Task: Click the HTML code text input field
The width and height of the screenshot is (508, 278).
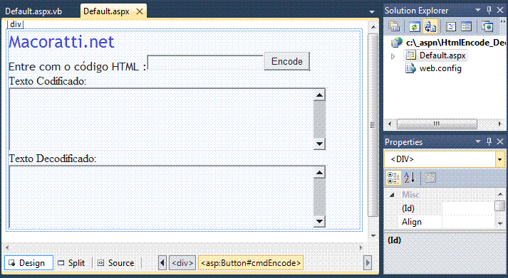Action: click(204, 63)
